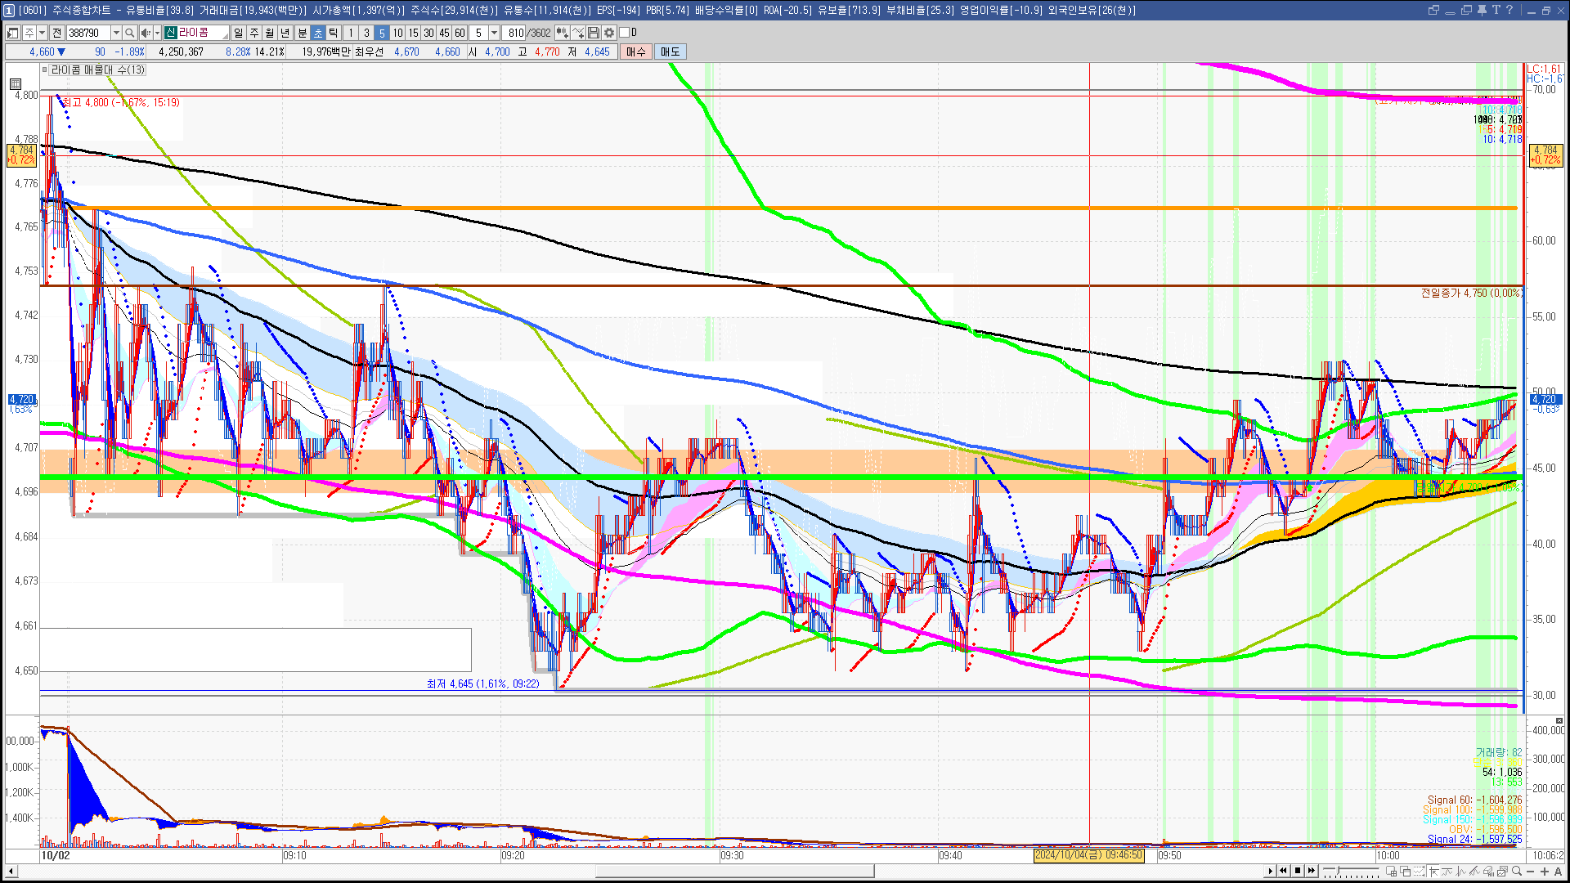Click the speaker sound icon in toolbar
Viewport: 1570px width, 883px height.
point(145,33)
